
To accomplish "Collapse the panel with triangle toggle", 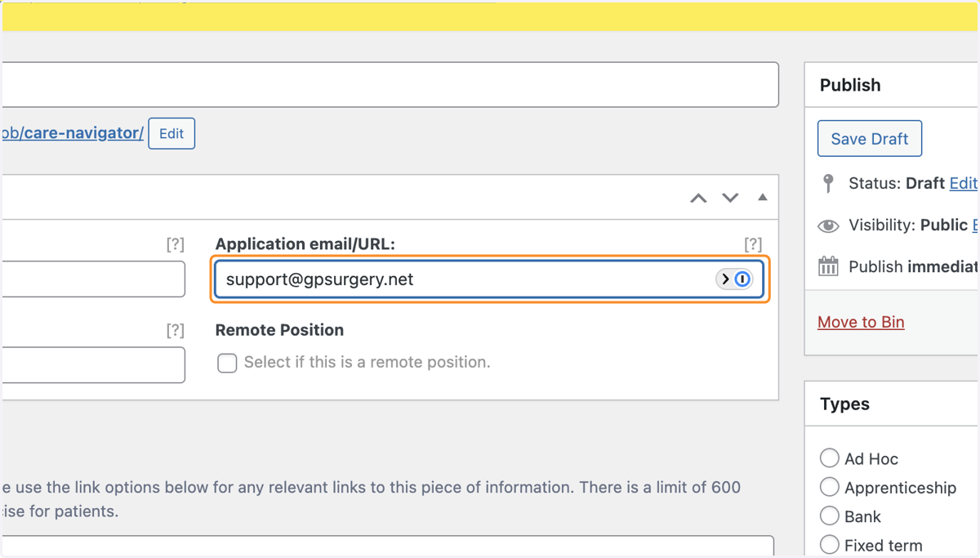I will click(x=763, y=197).
